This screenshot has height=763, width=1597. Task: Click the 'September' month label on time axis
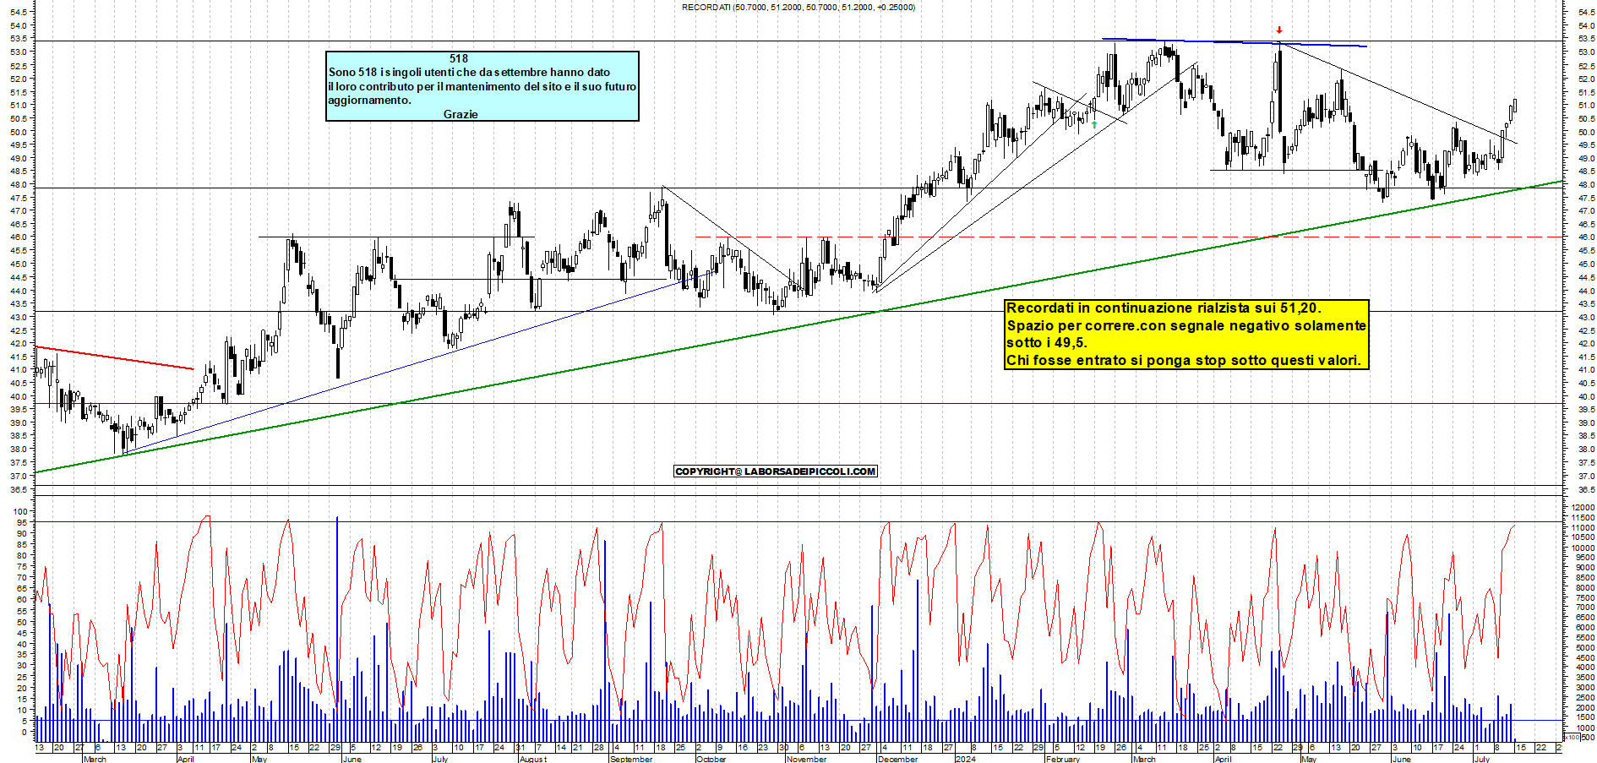(630, 759)
